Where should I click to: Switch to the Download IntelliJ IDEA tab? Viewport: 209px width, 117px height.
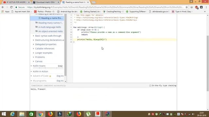[46, 2]
